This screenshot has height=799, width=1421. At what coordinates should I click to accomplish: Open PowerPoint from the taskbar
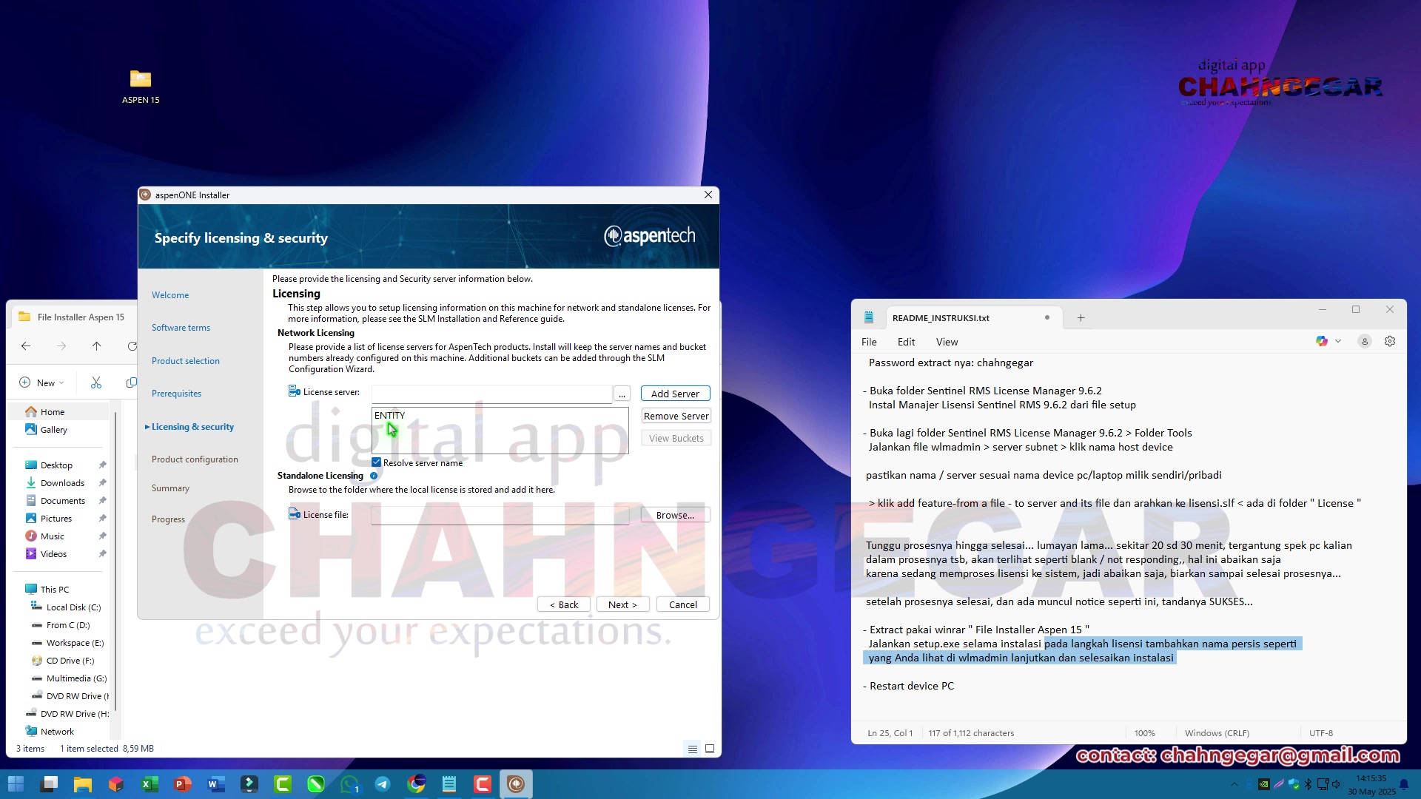(183, 784)
